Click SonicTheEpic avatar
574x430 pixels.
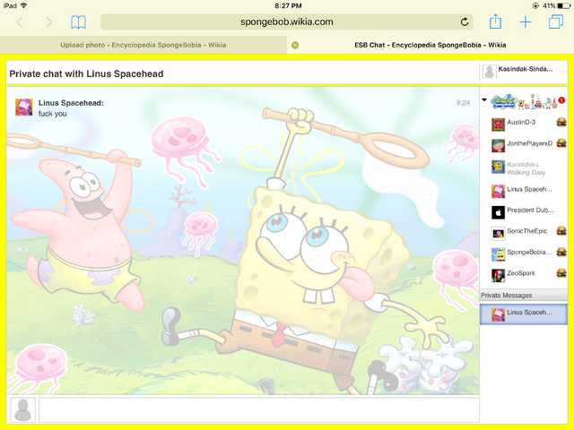coord(498,233)
